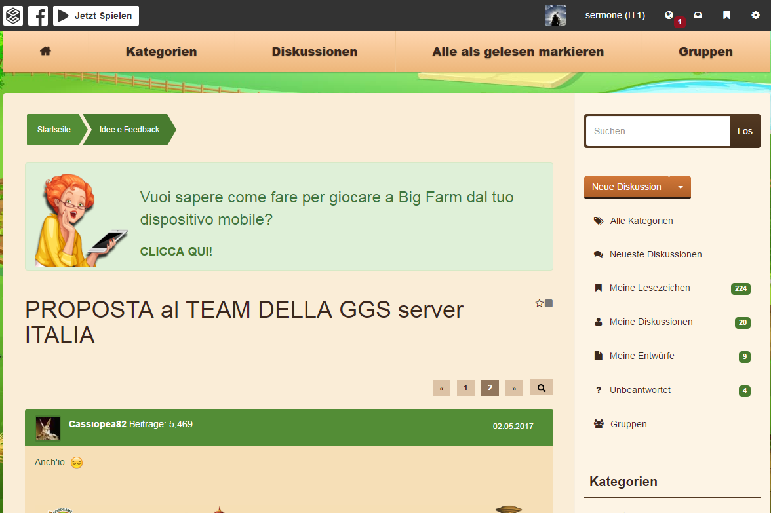The width and height of the screenshot is (771, 513).
Task: Focus the Suchen search field
Action: point(658,131)
